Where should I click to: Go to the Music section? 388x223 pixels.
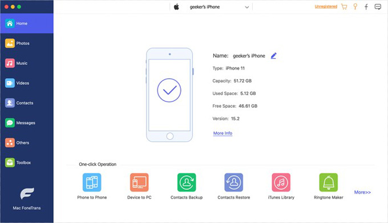coord(27,63)
